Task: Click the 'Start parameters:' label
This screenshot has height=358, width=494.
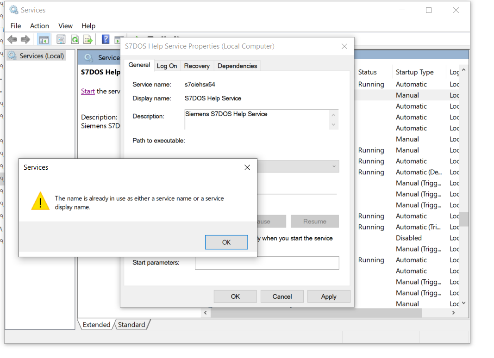Action: (156, 263)
